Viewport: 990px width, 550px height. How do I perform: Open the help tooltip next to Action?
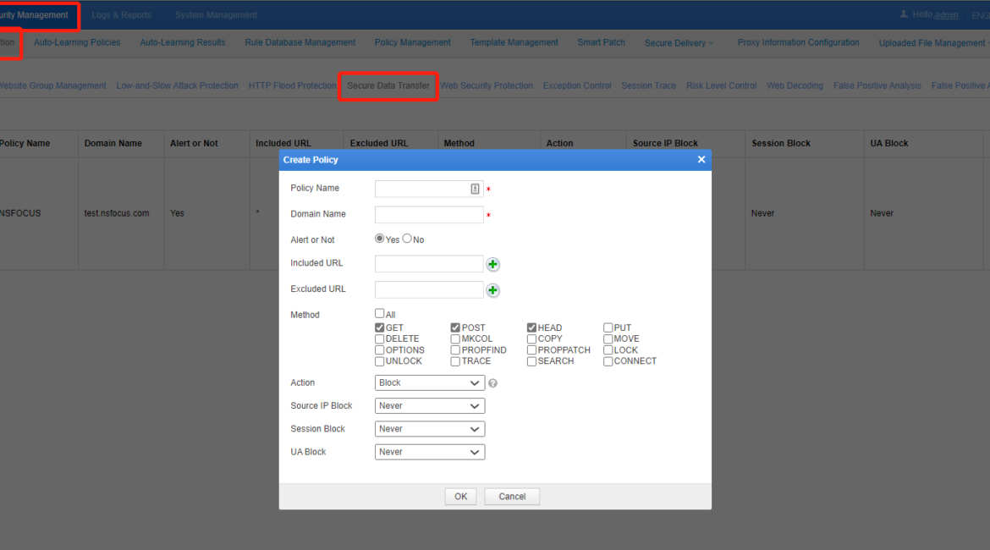(493, 382)
